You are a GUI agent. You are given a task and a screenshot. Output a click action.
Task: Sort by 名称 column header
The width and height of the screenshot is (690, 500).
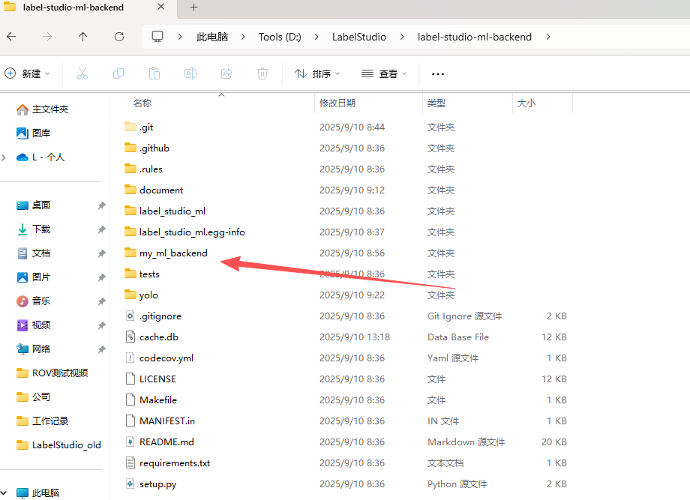coord(142,103)
